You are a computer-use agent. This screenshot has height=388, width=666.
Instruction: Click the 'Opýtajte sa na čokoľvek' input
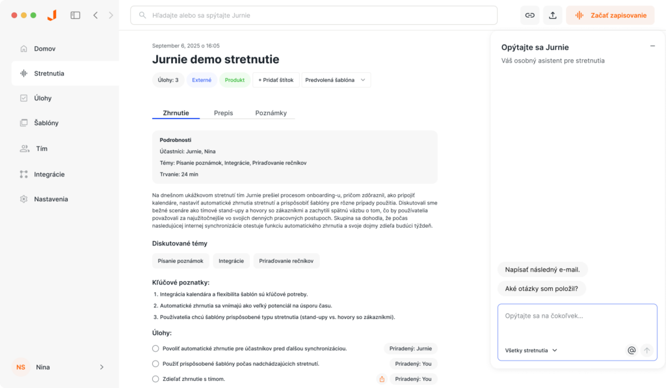(576, 316)
